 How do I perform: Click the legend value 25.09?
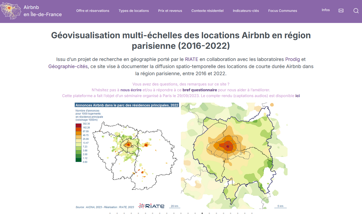pyautogui.click(x=86, y=139)
